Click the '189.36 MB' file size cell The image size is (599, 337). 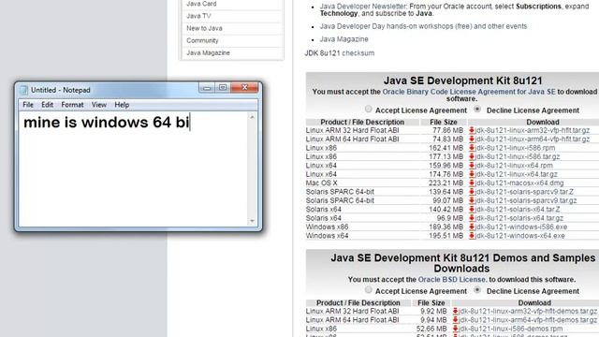(446, 227)
